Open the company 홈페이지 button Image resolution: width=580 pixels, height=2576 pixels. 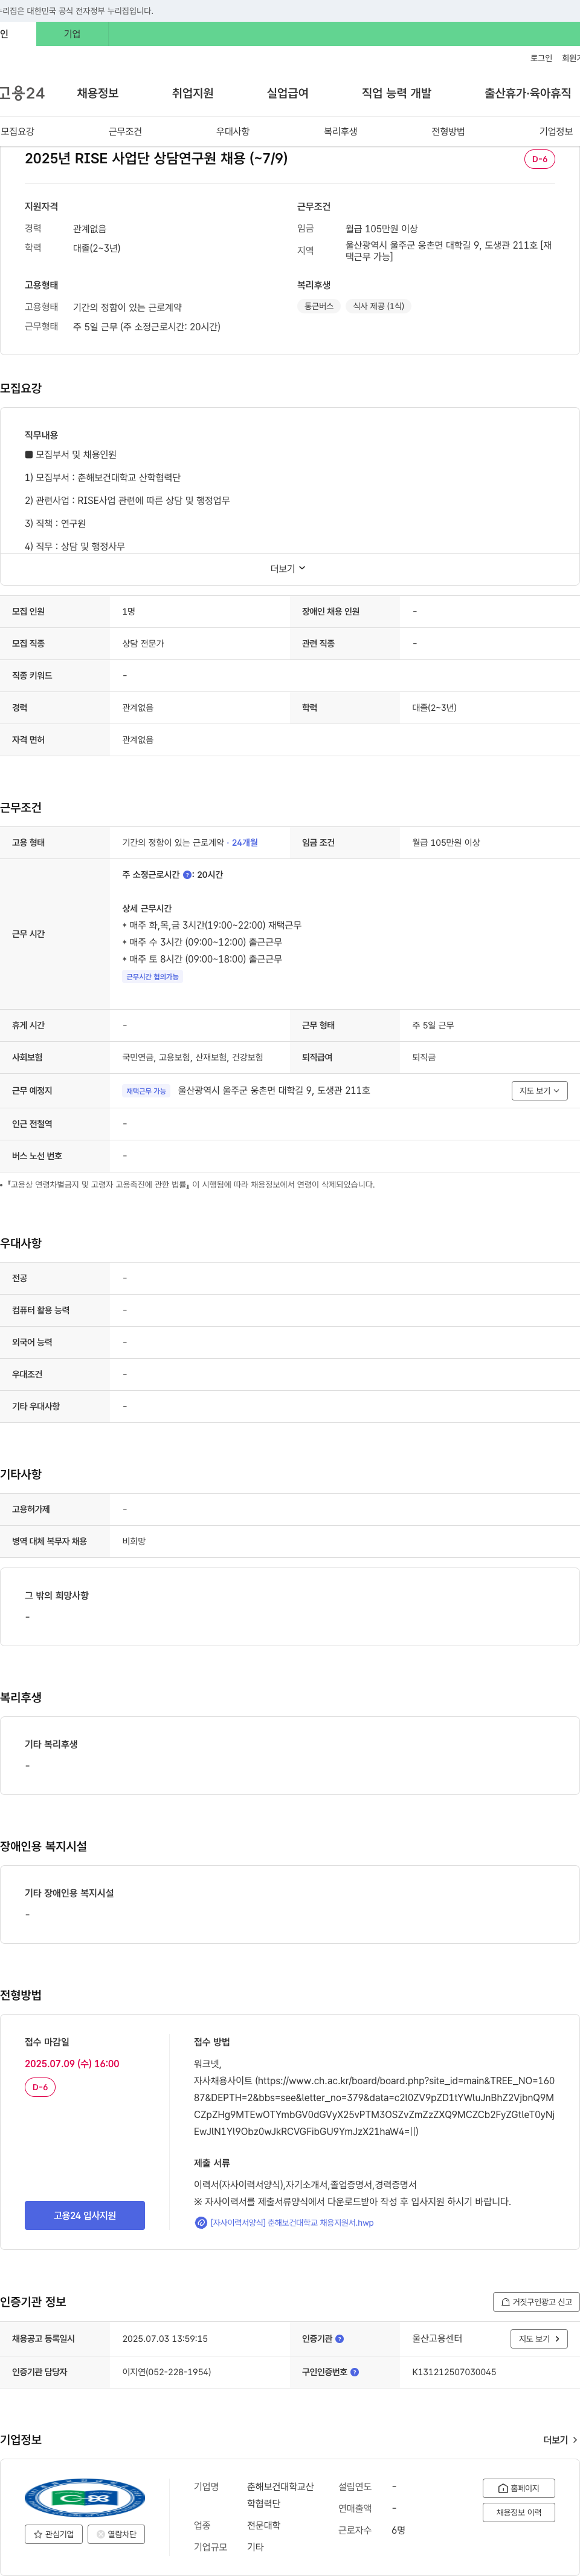518,2488
